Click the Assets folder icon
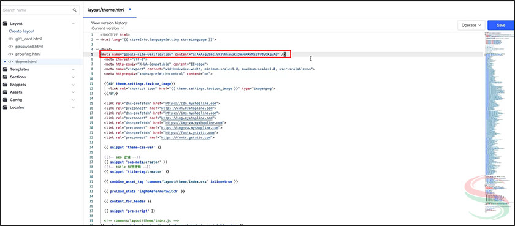 click(5, 92)
